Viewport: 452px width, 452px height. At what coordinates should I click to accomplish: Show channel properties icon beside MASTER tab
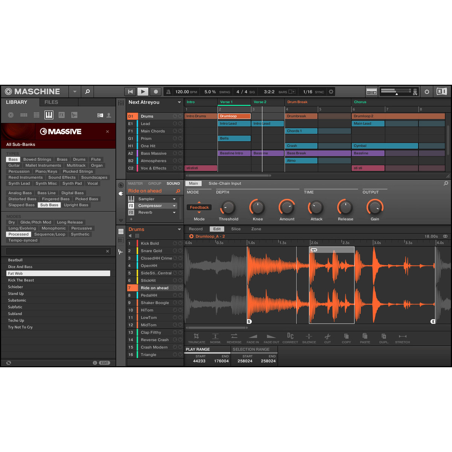point(121,185)
